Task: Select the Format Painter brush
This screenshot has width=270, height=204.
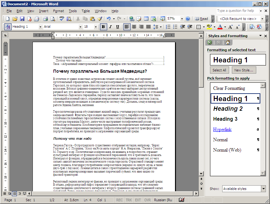Action: tap(100, 19)
